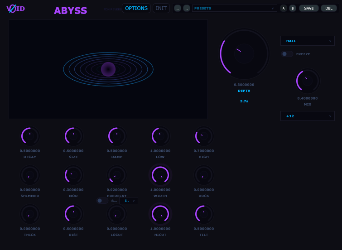
Task: Click the 5.7s decay time readout
Action: pyautogui.click(x=244, y=101)
